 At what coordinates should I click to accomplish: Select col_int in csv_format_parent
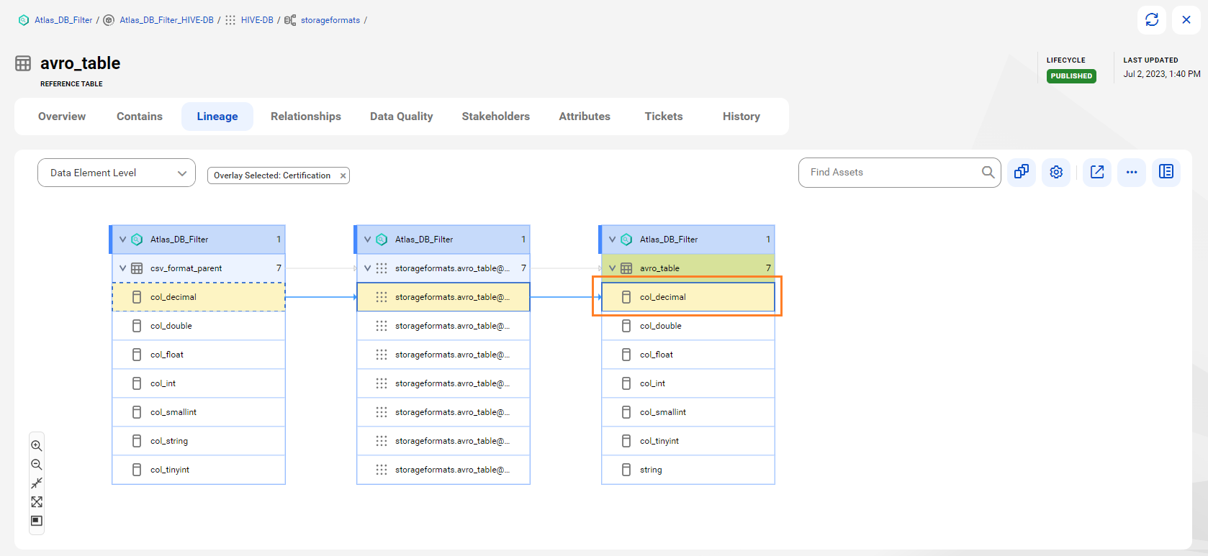tap(199, 383)
